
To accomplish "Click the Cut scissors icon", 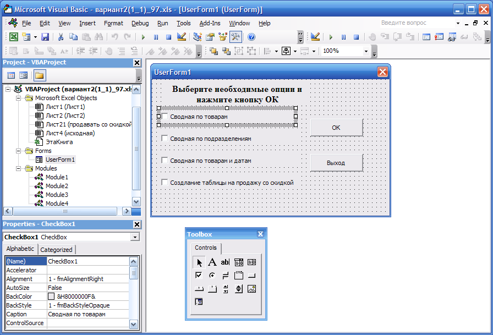I will (x=61, y=37).
